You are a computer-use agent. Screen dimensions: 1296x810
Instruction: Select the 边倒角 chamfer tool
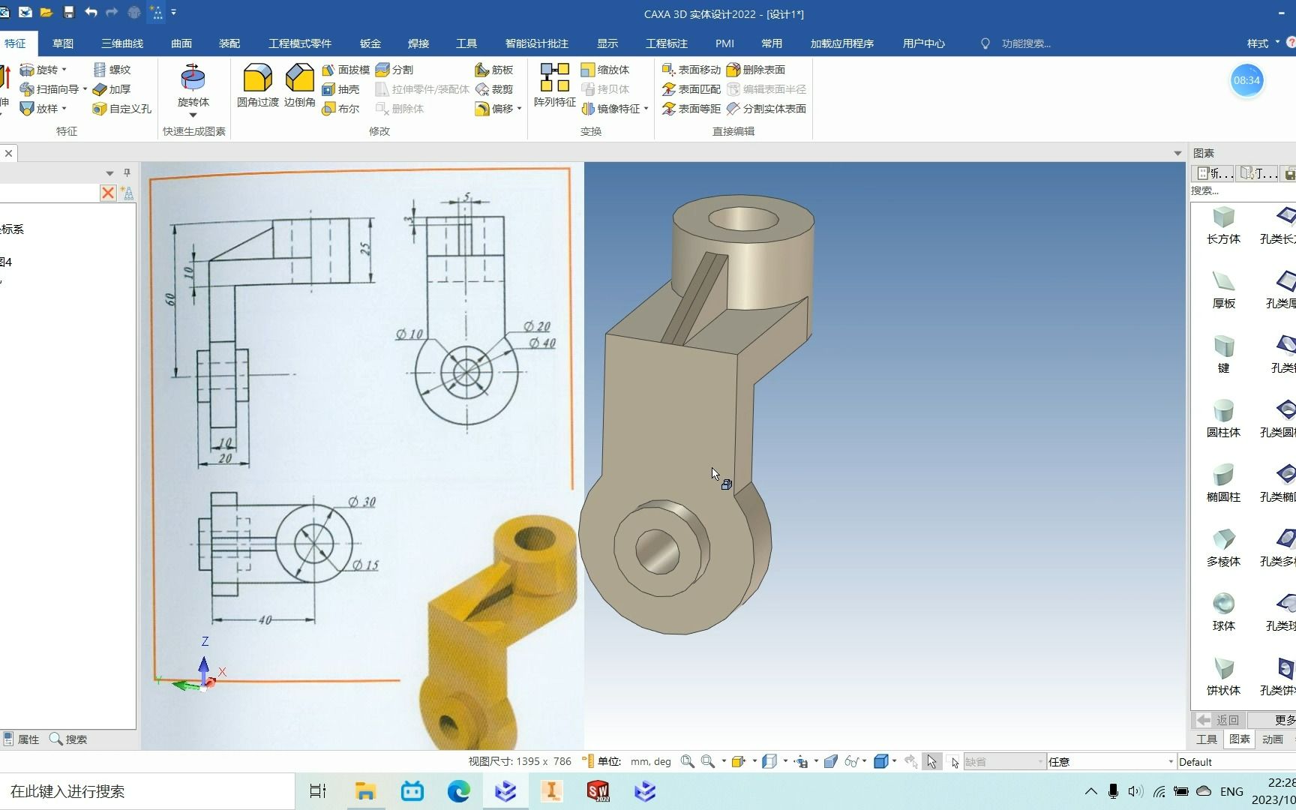[299, 85]
